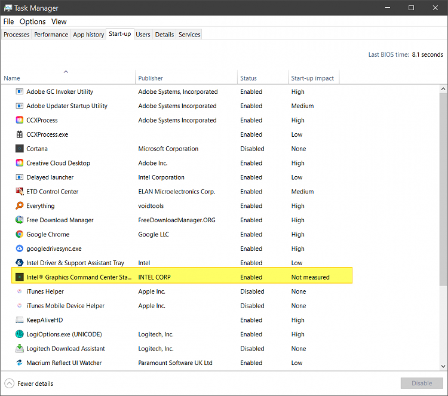Switch to the Users tab

(x=143, y=35)
